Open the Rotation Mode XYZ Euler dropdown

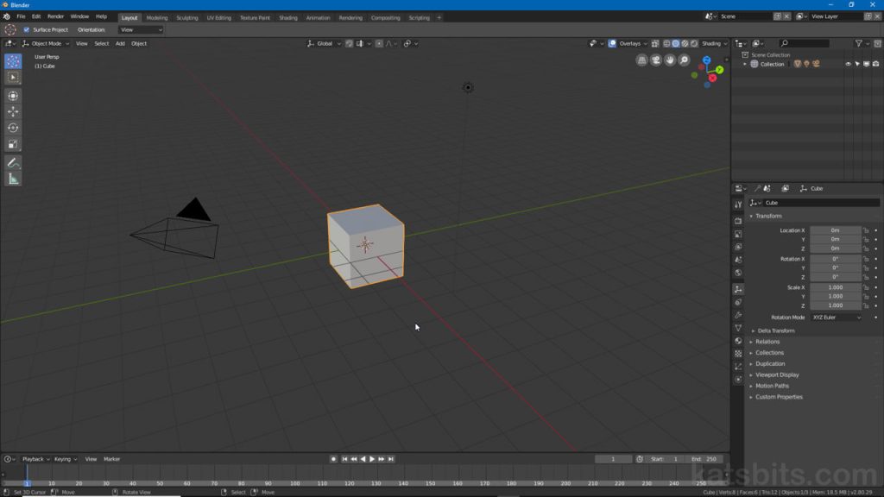pyautogui.click(x=836, y=318)
